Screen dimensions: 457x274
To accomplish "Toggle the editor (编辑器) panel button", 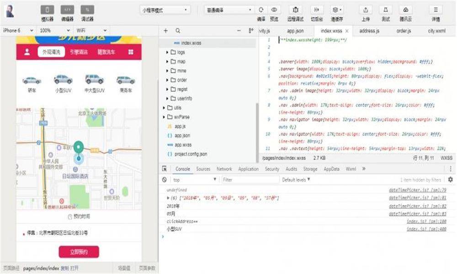I will tap(67, 10).
